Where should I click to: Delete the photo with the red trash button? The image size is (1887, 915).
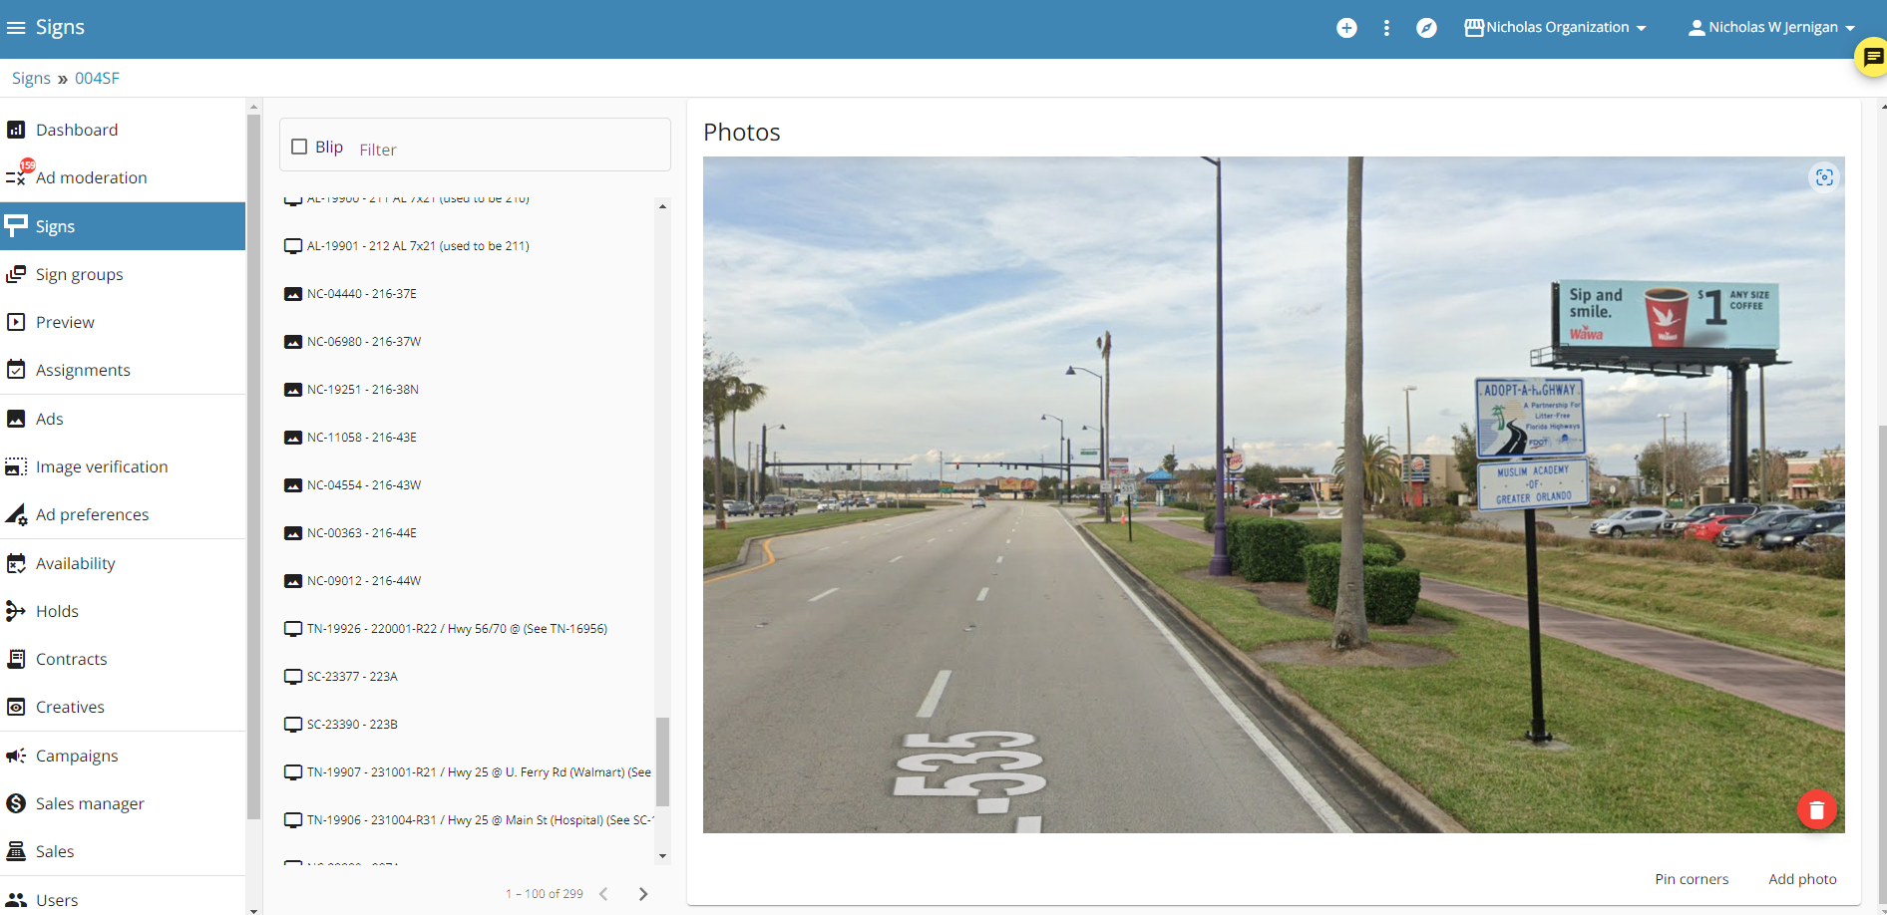click(1816, 810)
